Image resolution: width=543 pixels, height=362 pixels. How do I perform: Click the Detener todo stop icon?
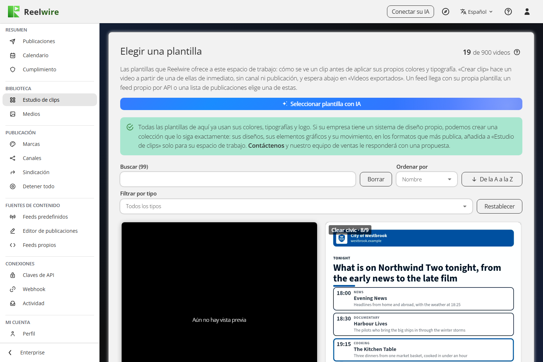pyautogui.click(x=13, y=186)
